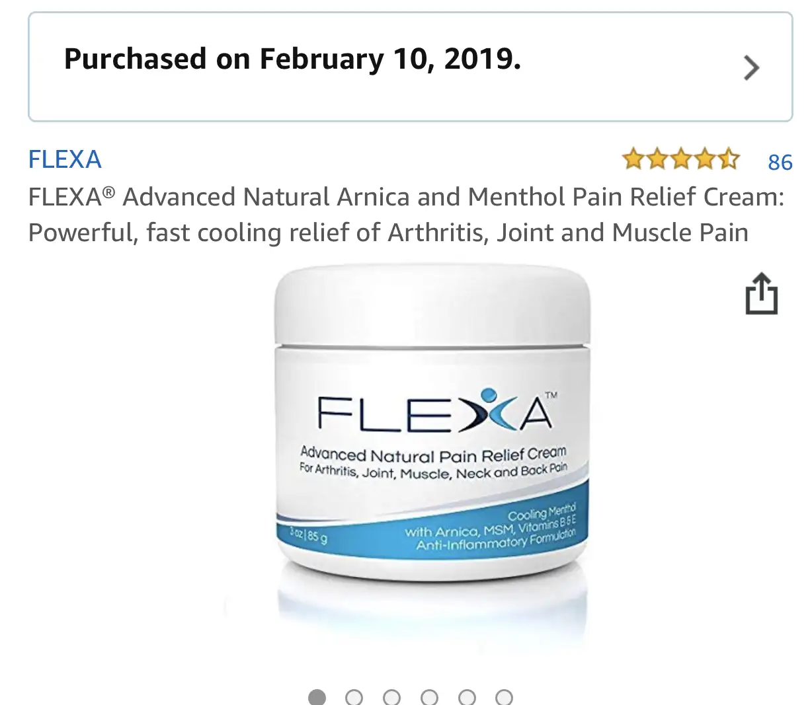Select the first image carousel dot

[317, 697]
